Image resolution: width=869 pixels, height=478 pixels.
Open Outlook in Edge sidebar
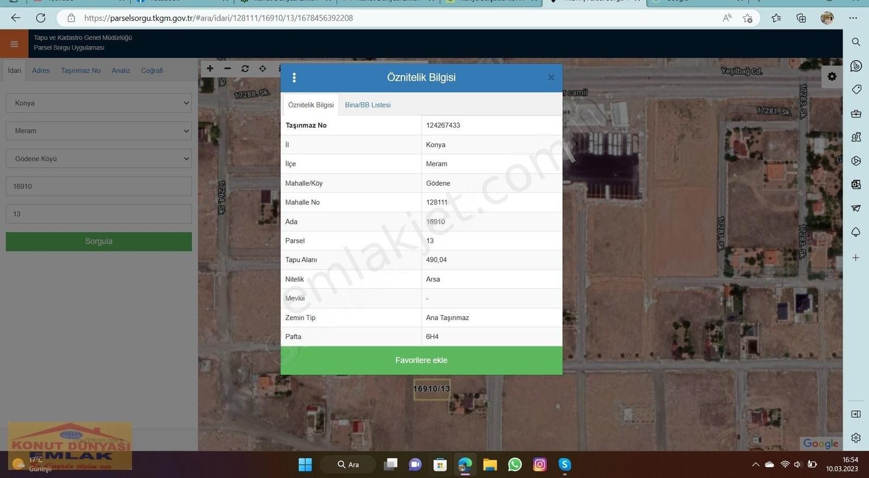coord(856,185)
